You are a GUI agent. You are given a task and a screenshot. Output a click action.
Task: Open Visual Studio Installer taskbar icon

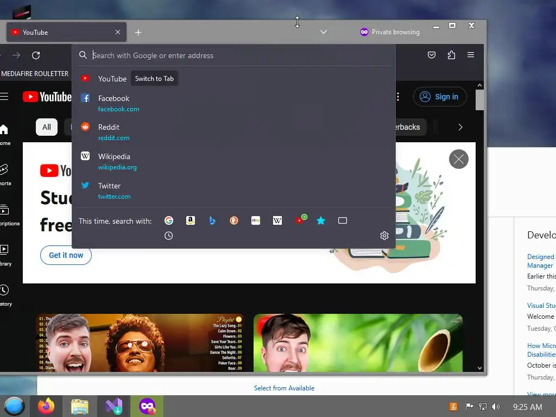[113, 406]
